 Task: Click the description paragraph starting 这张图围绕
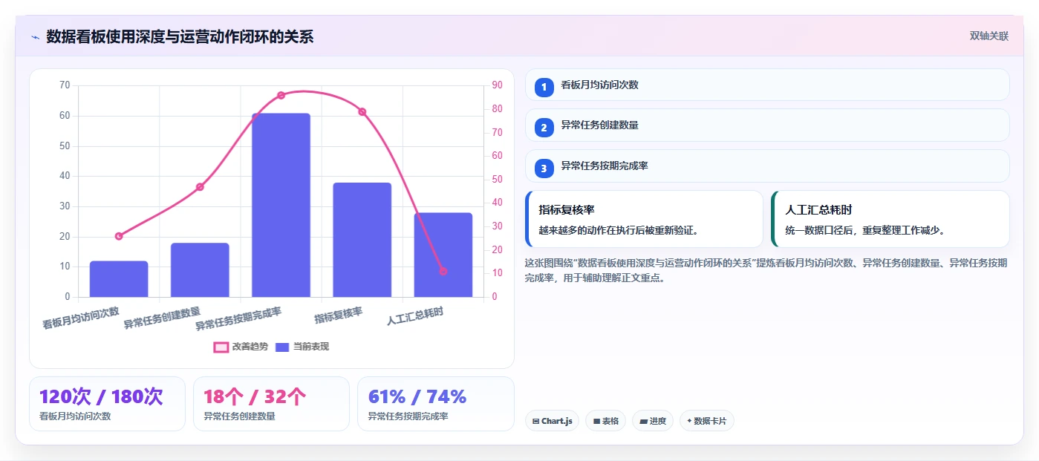(x=766, y=270)
